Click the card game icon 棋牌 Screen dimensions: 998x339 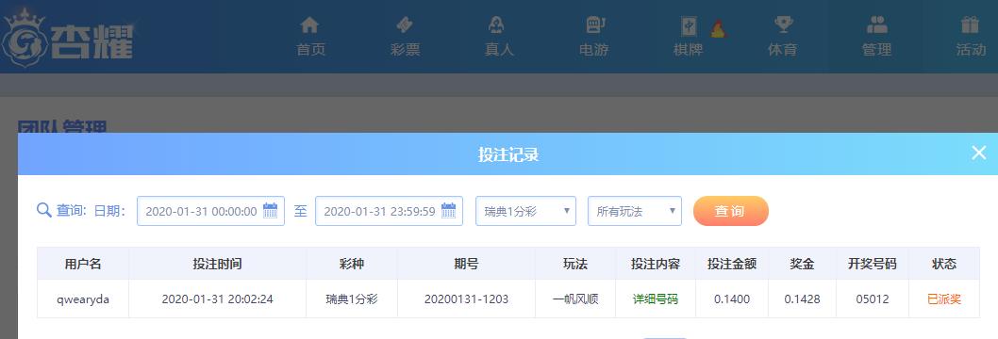point(690,26)
